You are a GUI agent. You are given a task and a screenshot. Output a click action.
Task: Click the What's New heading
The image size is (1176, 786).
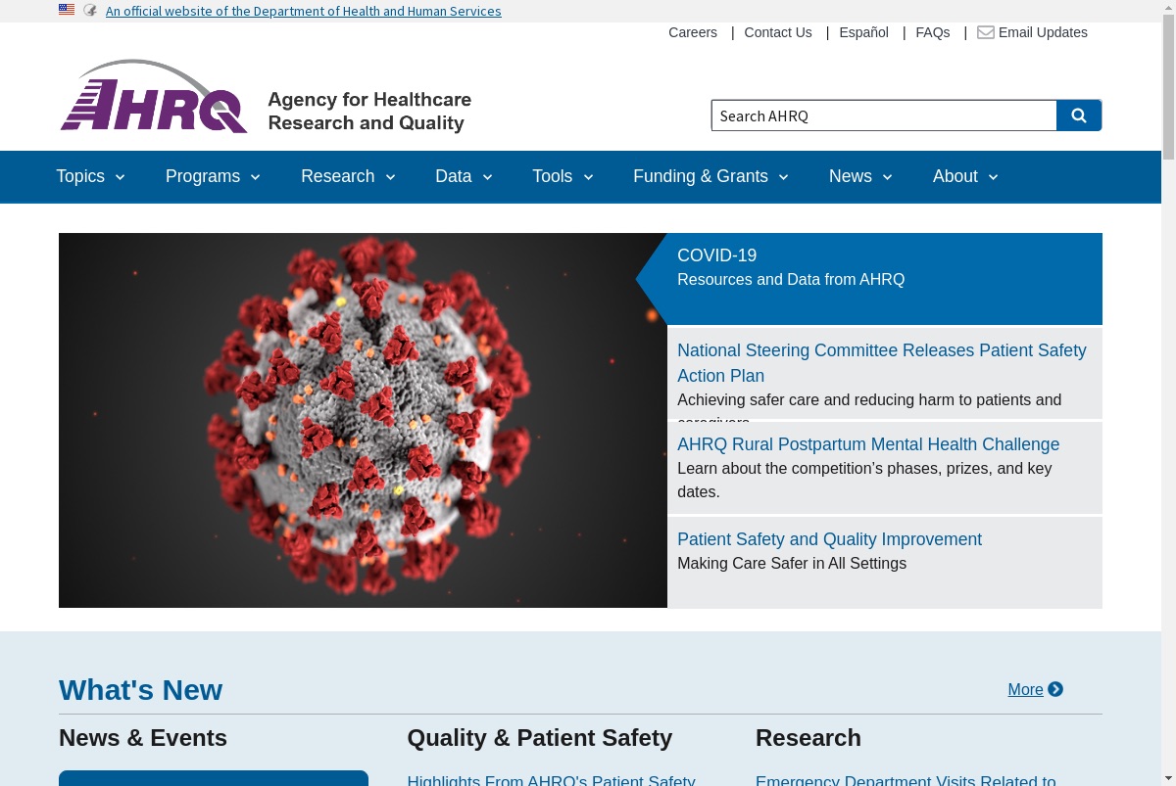point(140,690)
